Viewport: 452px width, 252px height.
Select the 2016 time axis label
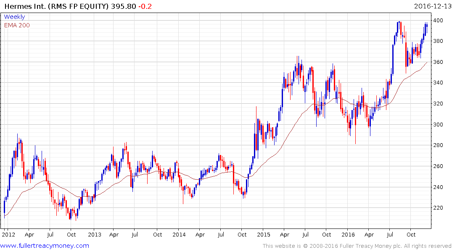(x=348, y=234)
